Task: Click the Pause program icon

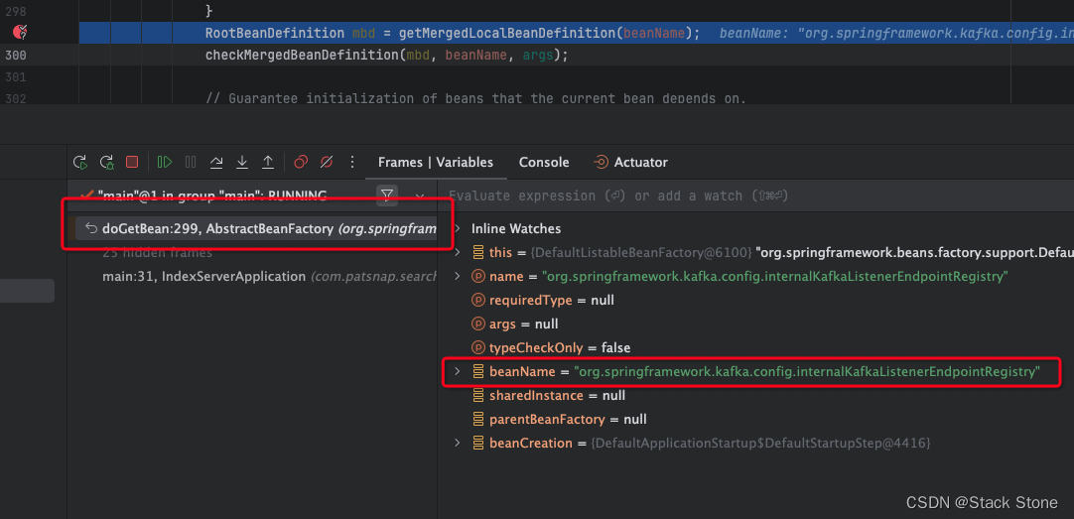Action: (191, 163)
